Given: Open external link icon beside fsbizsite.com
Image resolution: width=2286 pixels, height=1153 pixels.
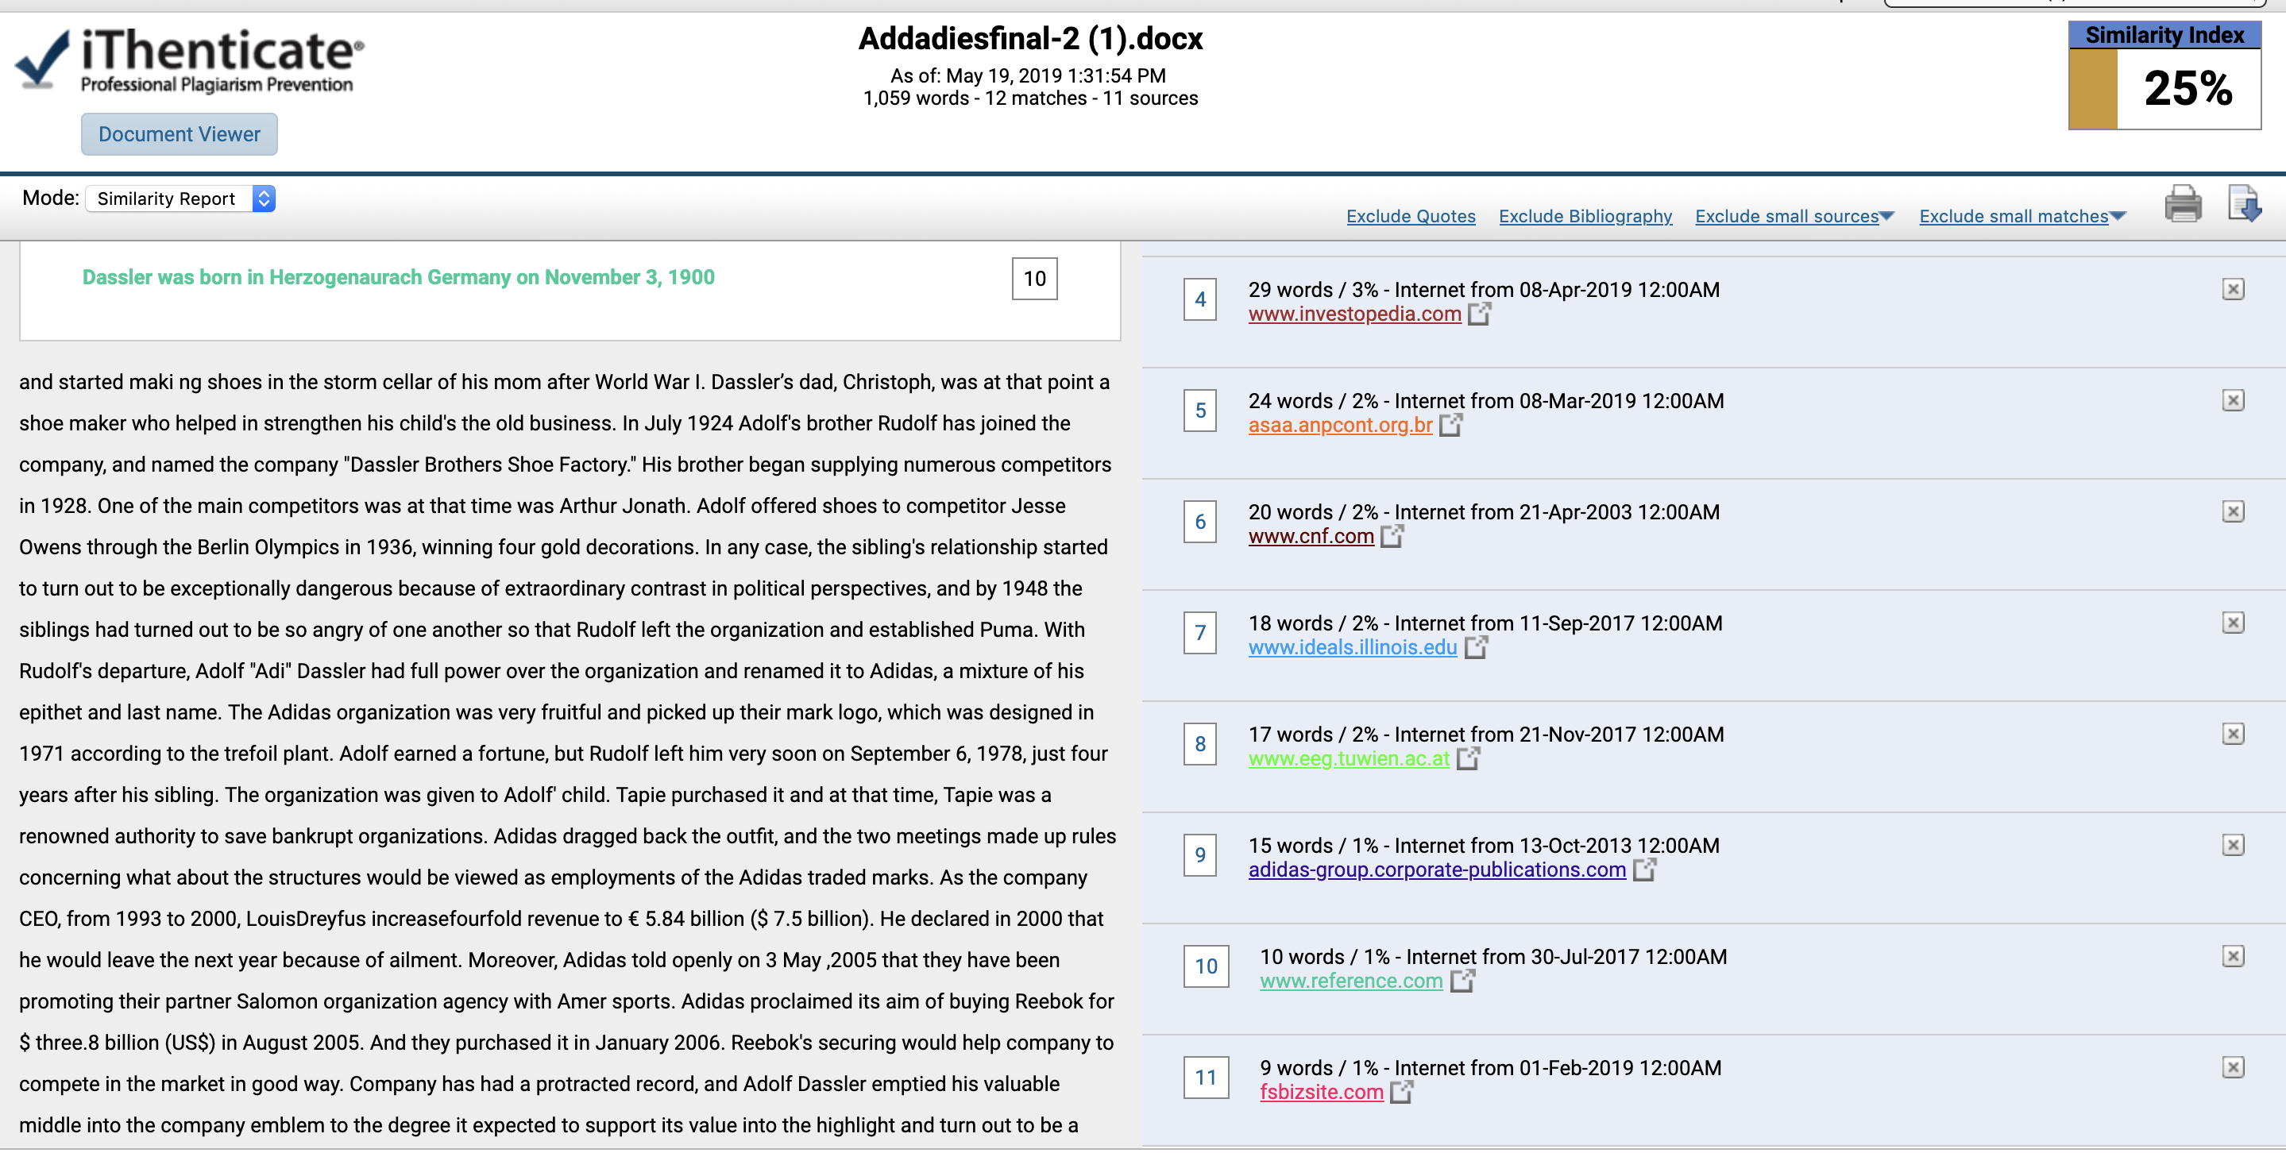Looking at the screenshot, I should click(x=1401, y=1092).
